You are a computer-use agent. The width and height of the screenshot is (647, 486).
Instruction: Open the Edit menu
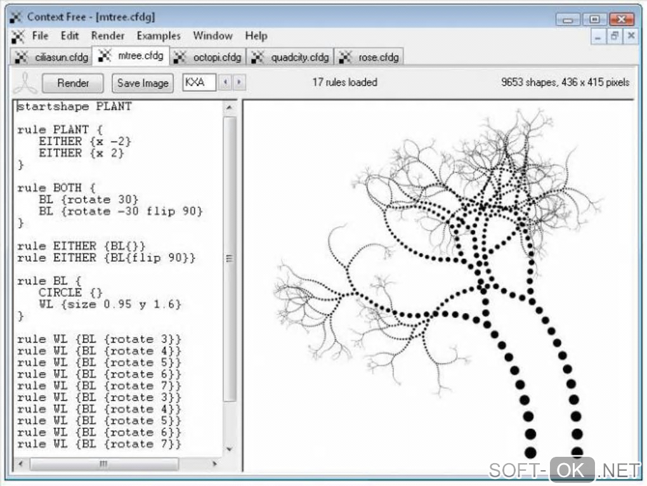click(x=69, y=36)
